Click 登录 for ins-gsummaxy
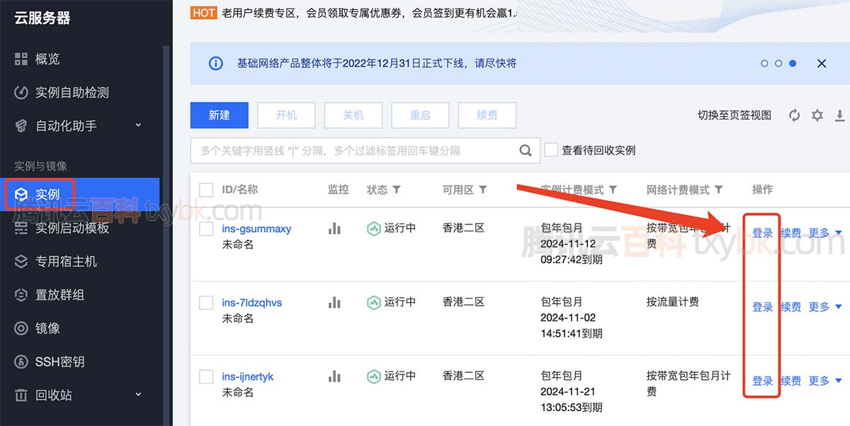This screenshot has height=426, width=850. (763, 233)
